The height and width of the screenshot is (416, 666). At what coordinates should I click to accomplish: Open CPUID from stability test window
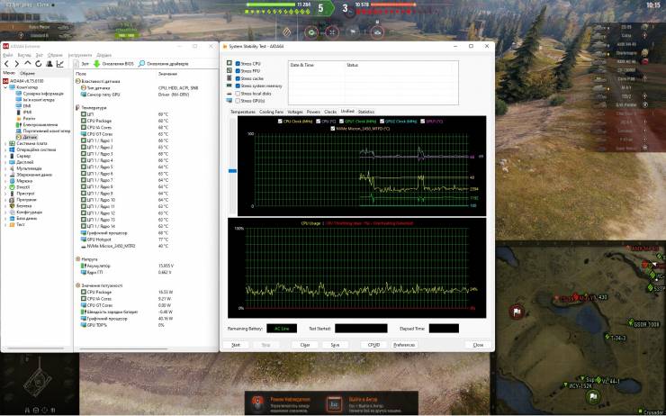[x=373, y=345]
